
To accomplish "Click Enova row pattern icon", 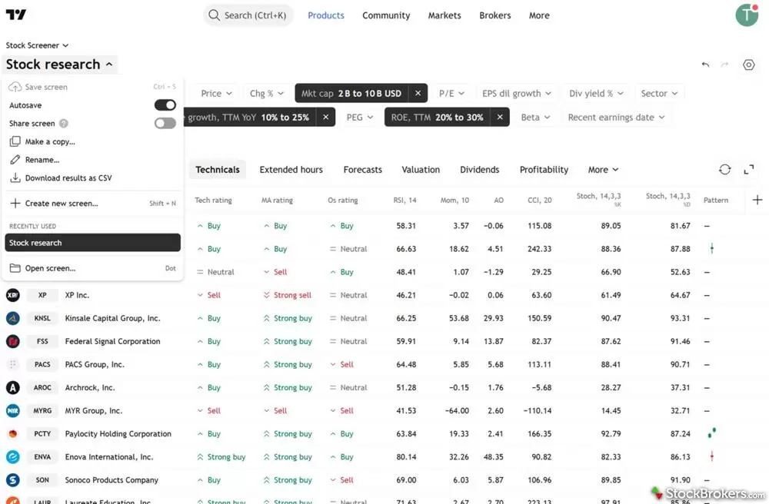I will point(711,456).
